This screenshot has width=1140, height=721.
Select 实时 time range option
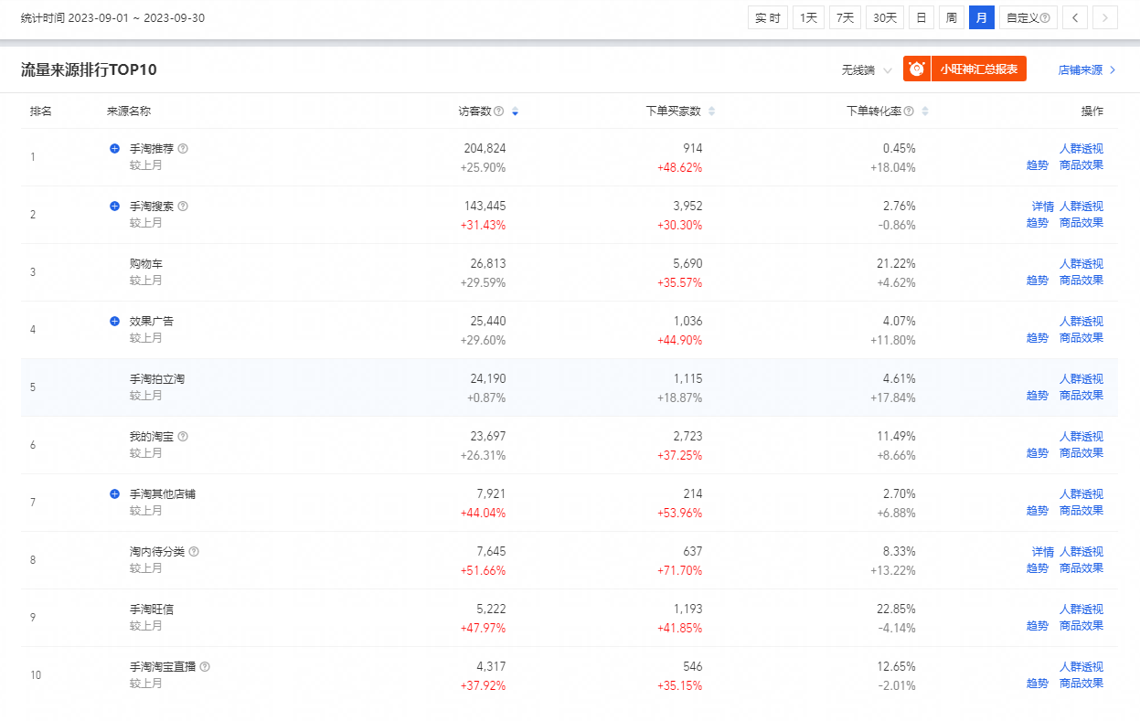(x=768, y=17)
